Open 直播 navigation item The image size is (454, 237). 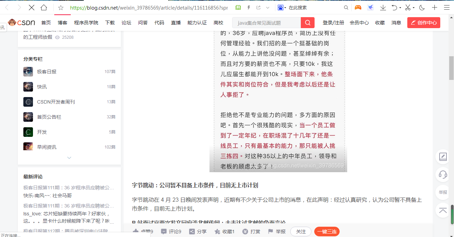[x=176, y=23]
